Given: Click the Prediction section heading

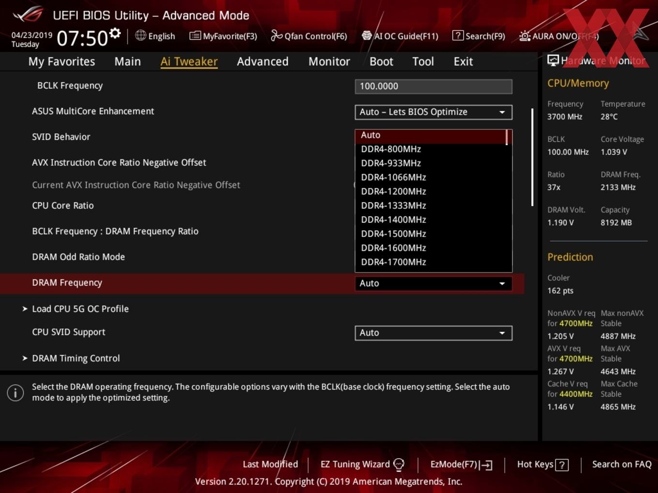Looking at the screenshot, I should [x=570, y=257].
